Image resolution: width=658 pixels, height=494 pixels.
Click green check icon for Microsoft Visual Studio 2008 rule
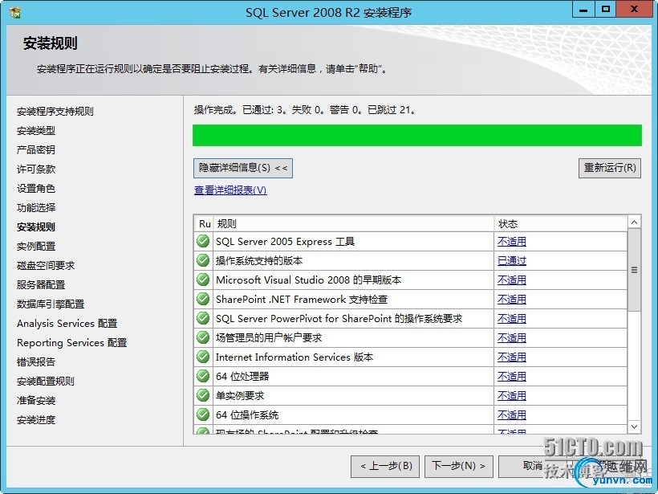click(x=203, y=280)
